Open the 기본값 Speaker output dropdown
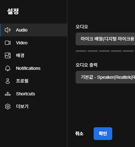This screenshot has width=135, height=147. pyautogui.click(x=105, y=77)
